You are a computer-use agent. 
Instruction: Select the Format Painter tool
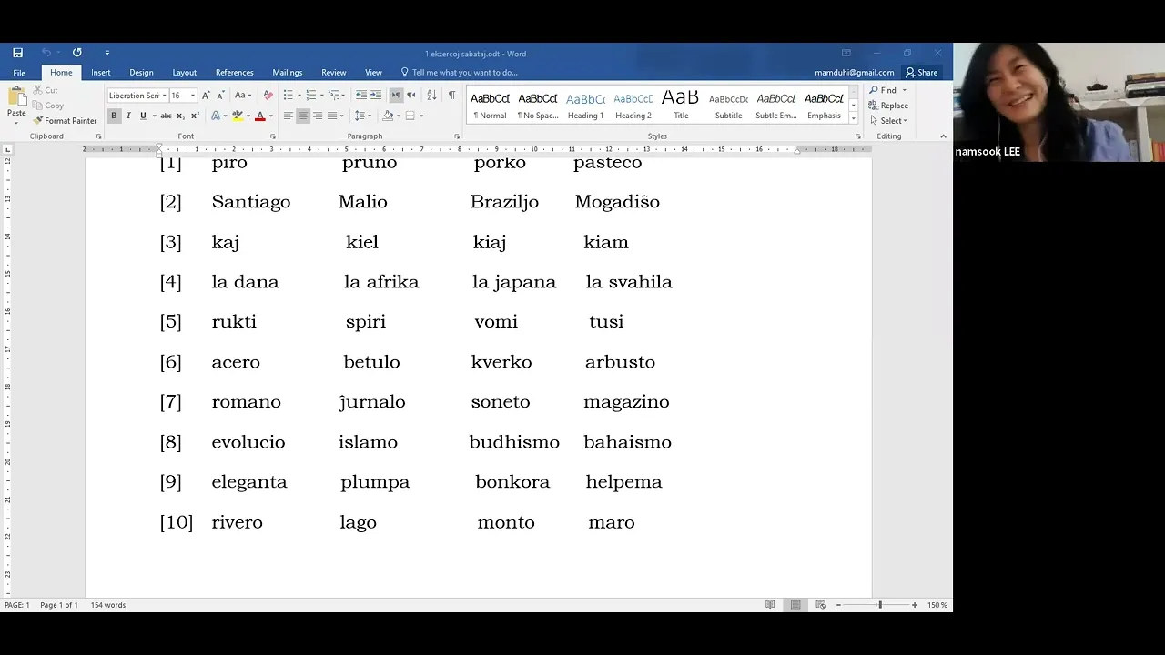pos(65,120)
